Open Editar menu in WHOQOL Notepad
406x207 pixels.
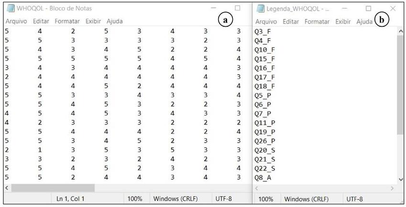pos(41,21)
